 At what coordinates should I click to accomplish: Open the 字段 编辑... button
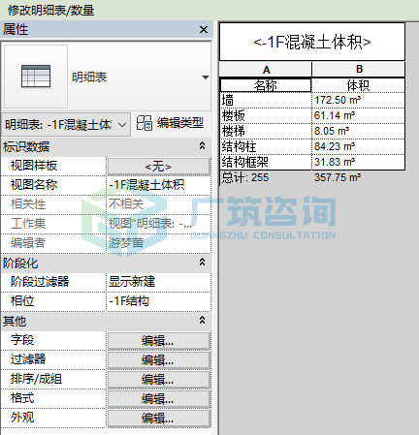click(158, 341)
